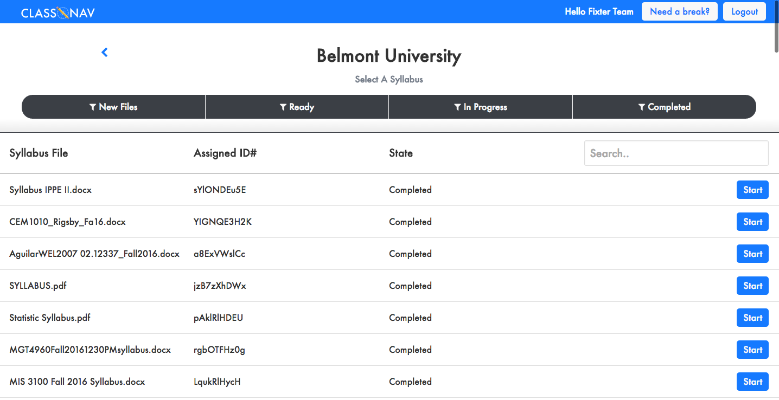Log out with the Logout button
Image resolution: width=779 pixels, height=400 pixels.
744,11
